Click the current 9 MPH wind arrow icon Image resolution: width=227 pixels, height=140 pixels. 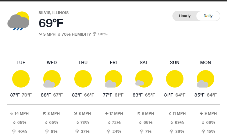point(40,34)
